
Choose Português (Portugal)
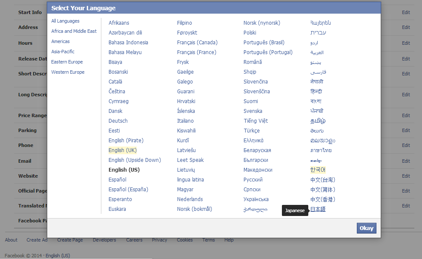[x=268, y=52]
